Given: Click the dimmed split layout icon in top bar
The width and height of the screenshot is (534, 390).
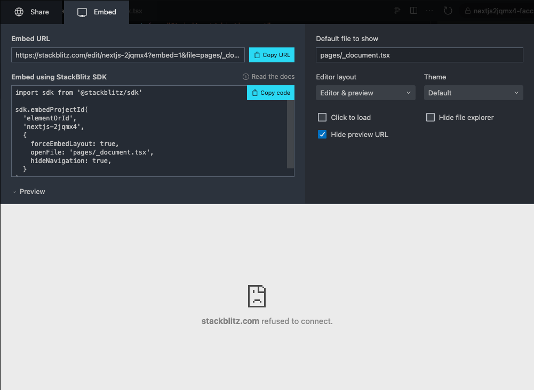Looking at the screenshot, I should tap(414, 11).
